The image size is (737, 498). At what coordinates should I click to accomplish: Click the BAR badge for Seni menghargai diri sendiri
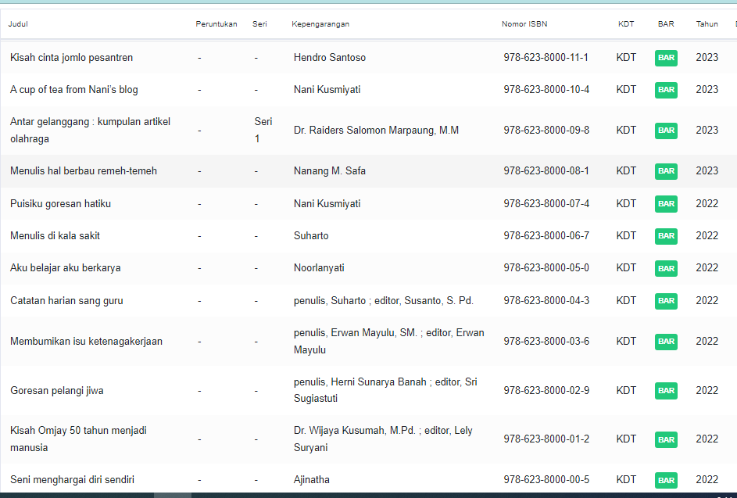pos(666,480)
